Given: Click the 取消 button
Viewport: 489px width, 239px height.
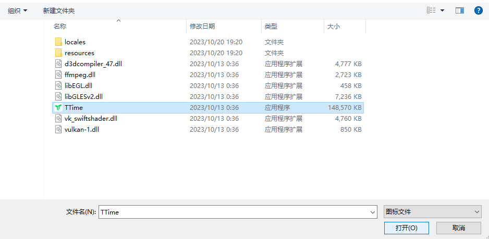Looking at the screenshot, I should (x=458, y=228).
